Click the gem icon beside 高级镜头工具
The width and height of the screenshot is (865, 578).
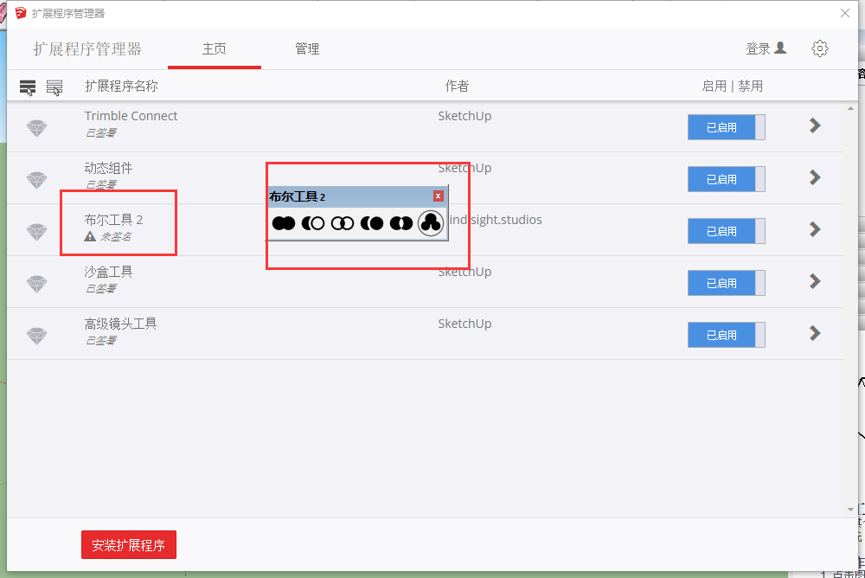(37, 336)
